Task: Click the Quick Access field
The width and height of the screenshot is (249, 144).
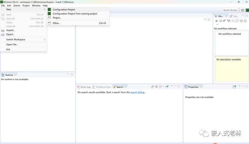Action: pyautogui.click(x=230, y=10)
